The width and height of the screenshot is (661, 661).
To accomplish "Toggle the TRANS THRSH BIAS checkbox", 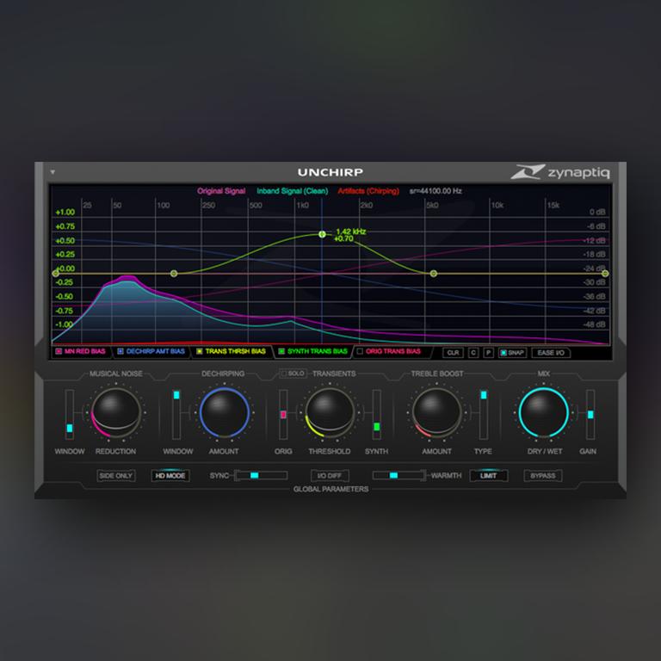I will point(200,351).
